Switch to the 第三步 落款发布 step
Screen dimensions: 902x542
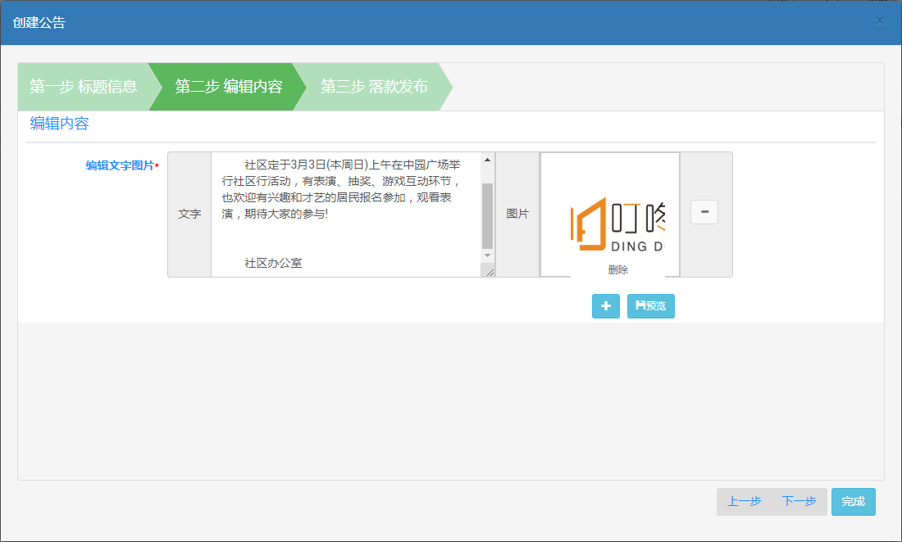coord(374,87)
